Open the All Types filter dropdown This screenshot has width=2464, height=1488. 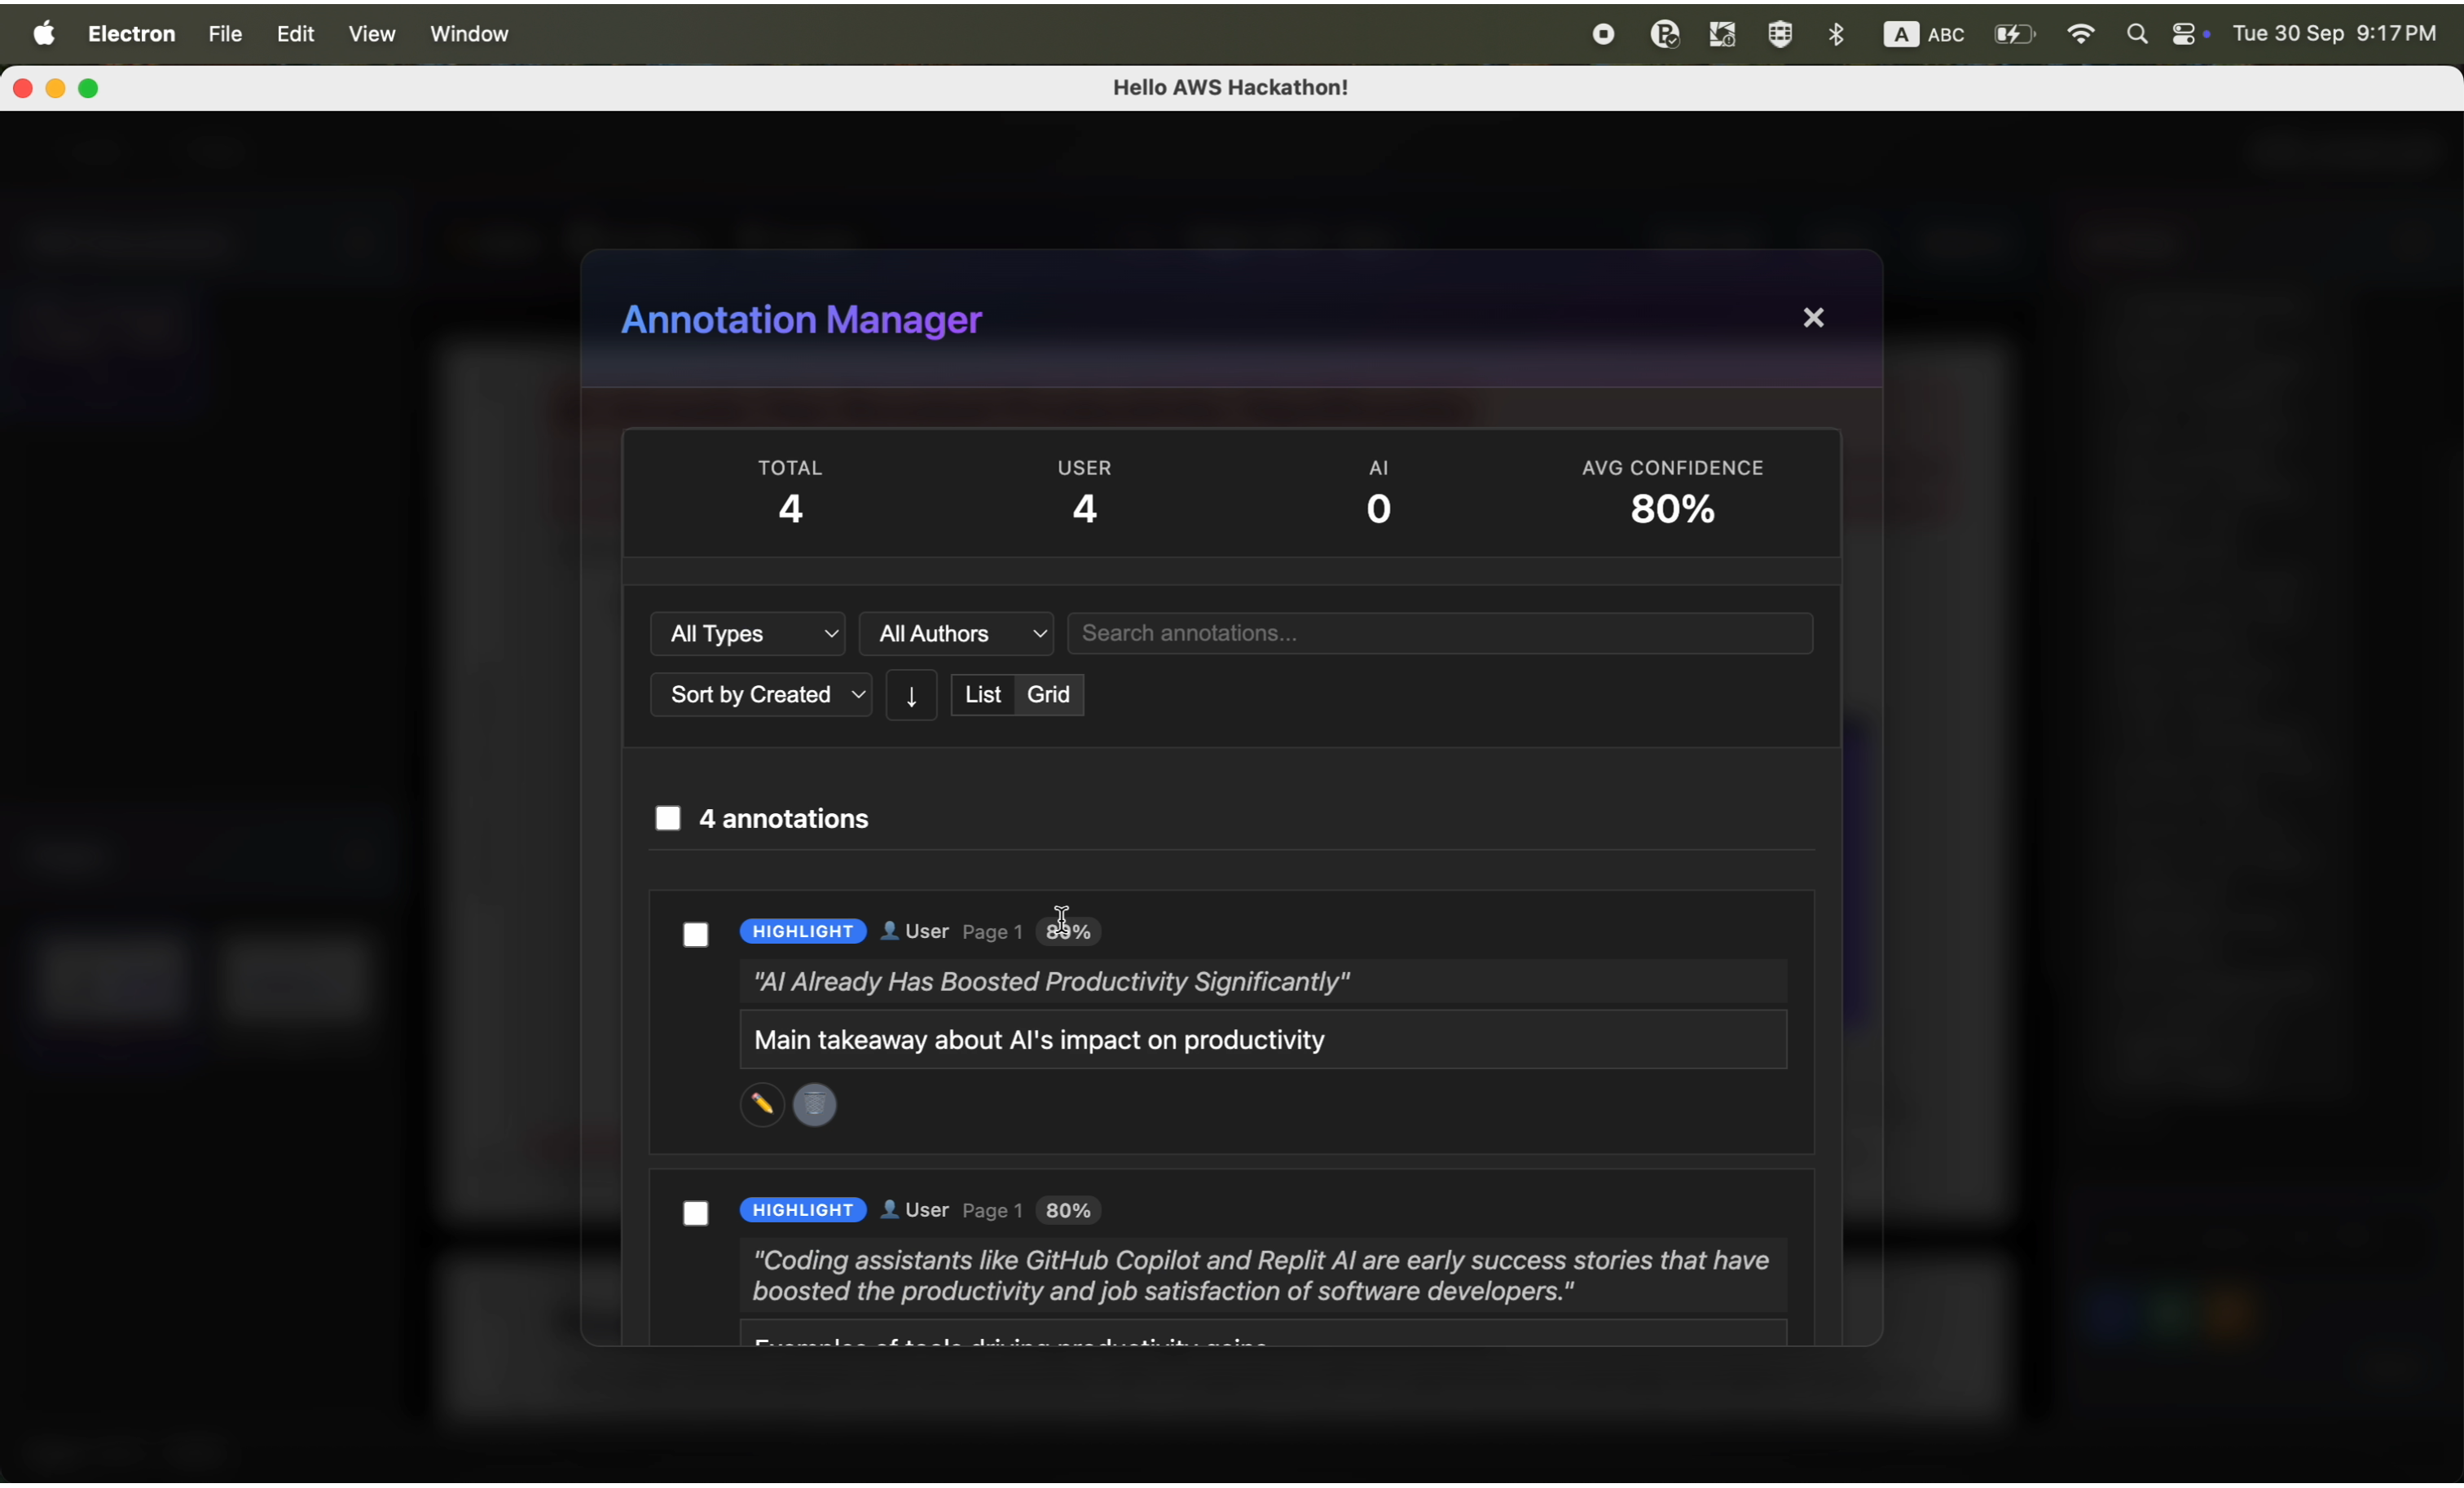[747, 634]
